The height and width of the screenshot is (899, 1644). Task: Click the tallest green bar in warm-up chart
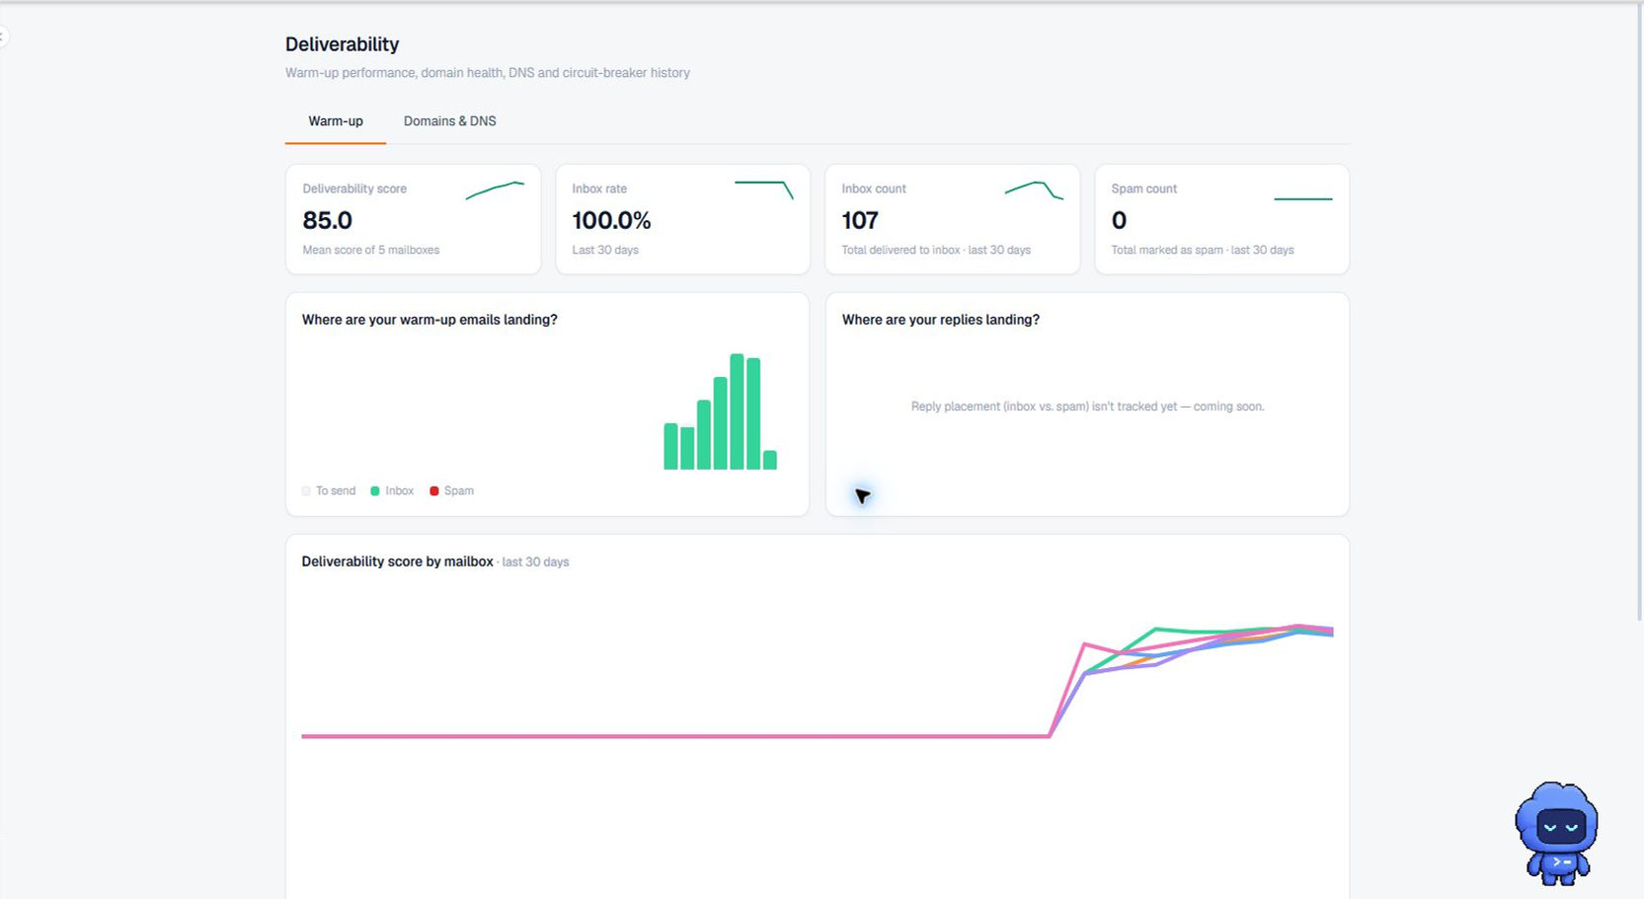(737, 412)
